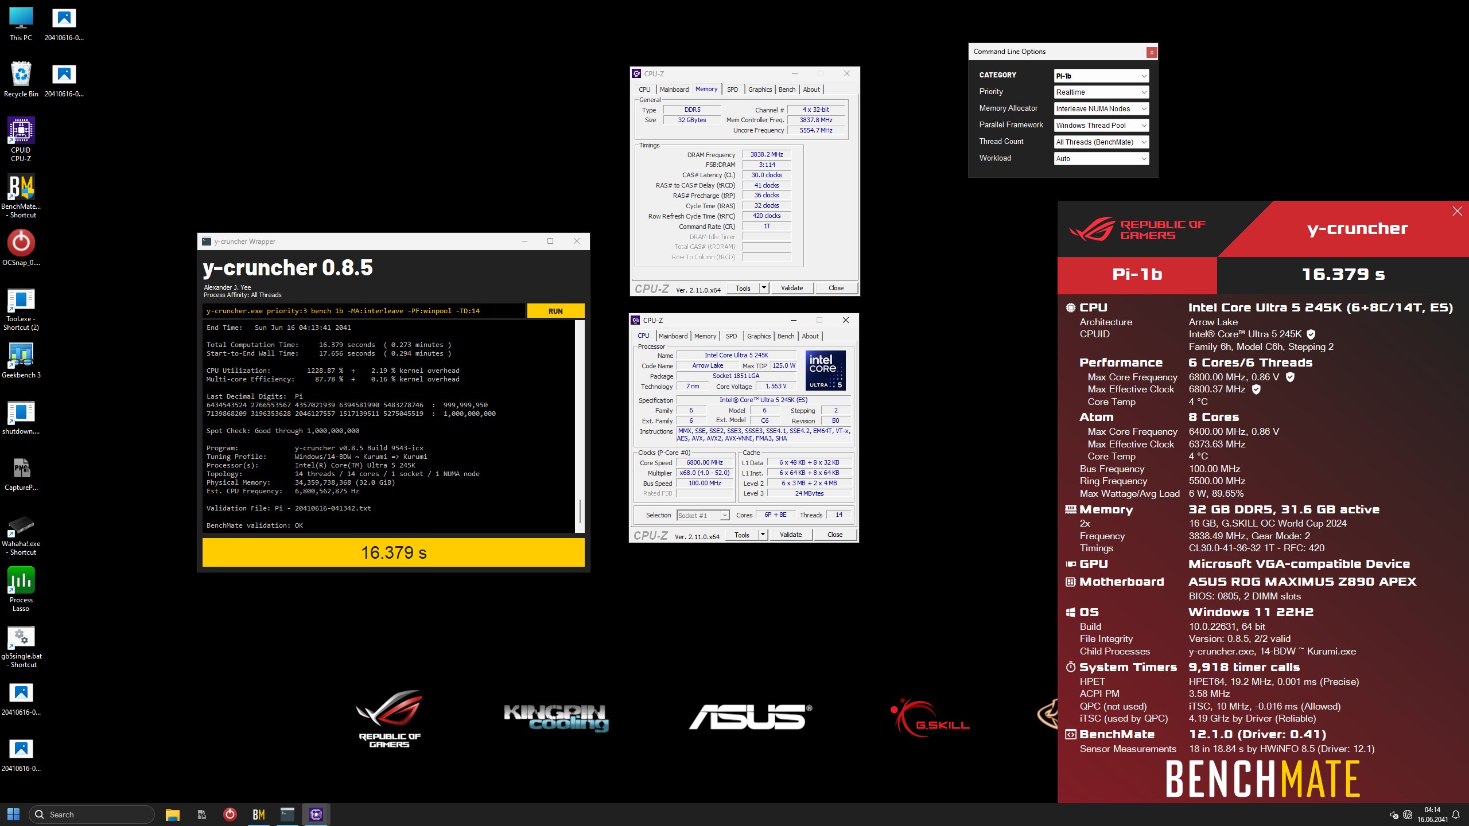Open CATEGORY Pi-1b dropdown
Viewport: 1469px width, 826px height.
[x=1101, y=76]
